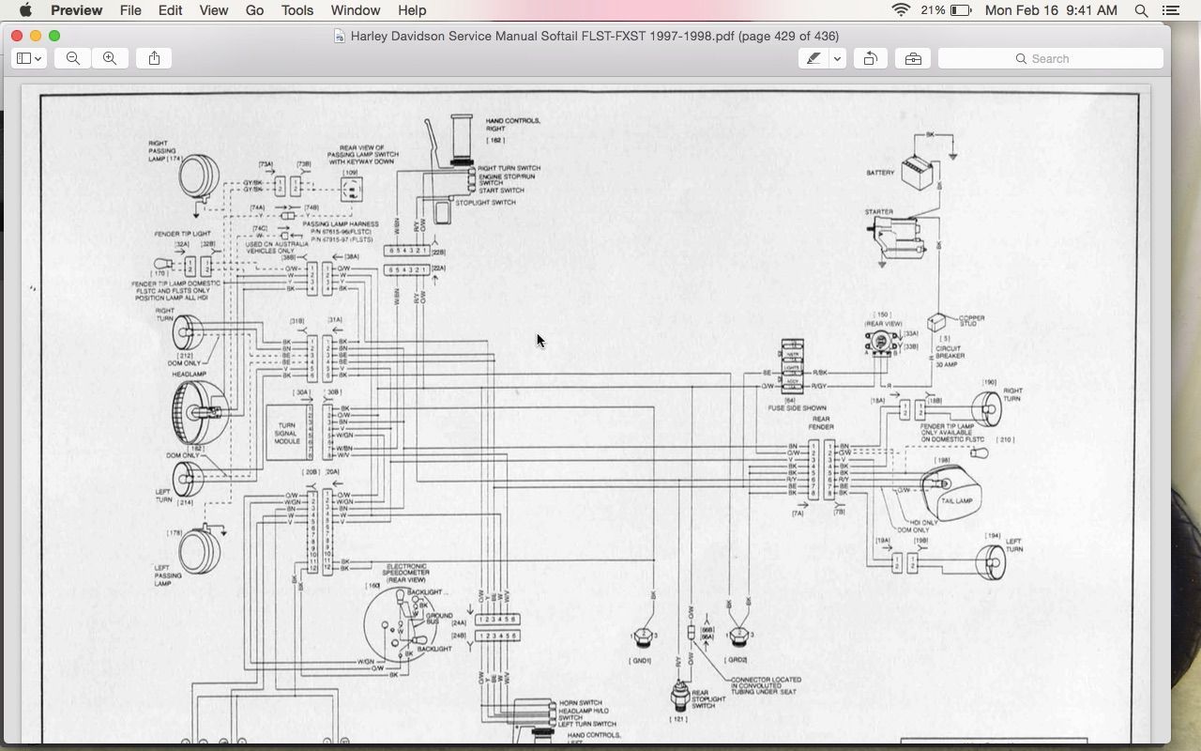Click the Tail Lamp in wiring diagram
Viewport: 1201px width, 751px height.
coord(951,495)
